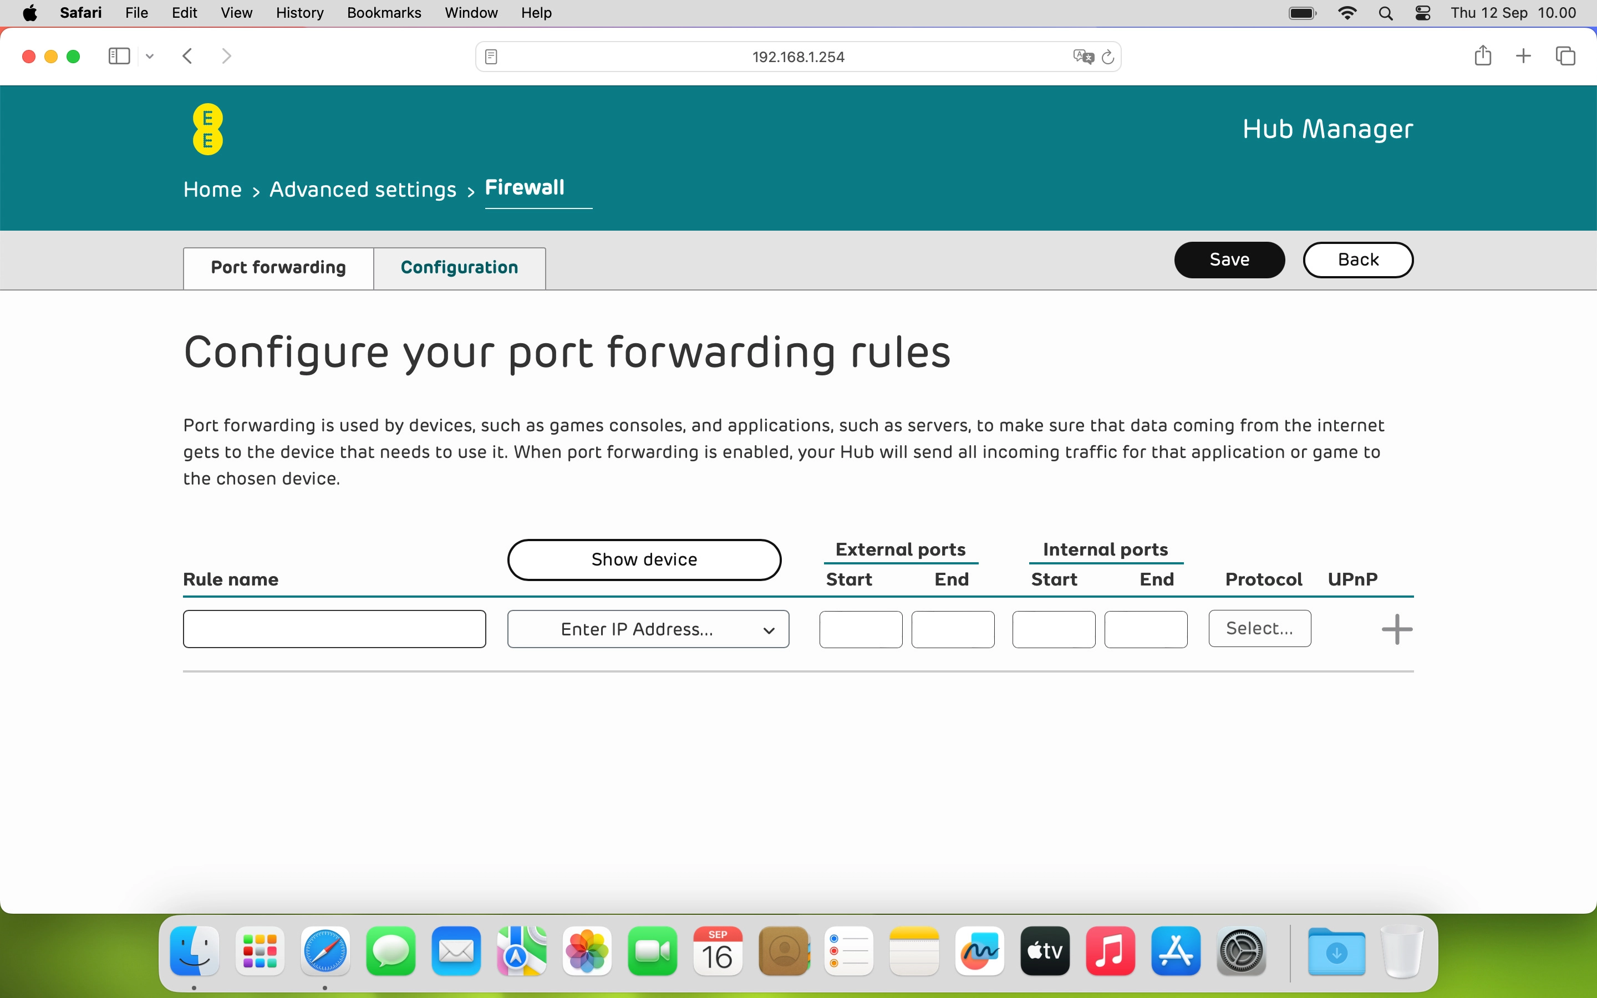Click the plus icon to add rule
This screenshot has height=998, width=1597.
tap(1396, 629)
